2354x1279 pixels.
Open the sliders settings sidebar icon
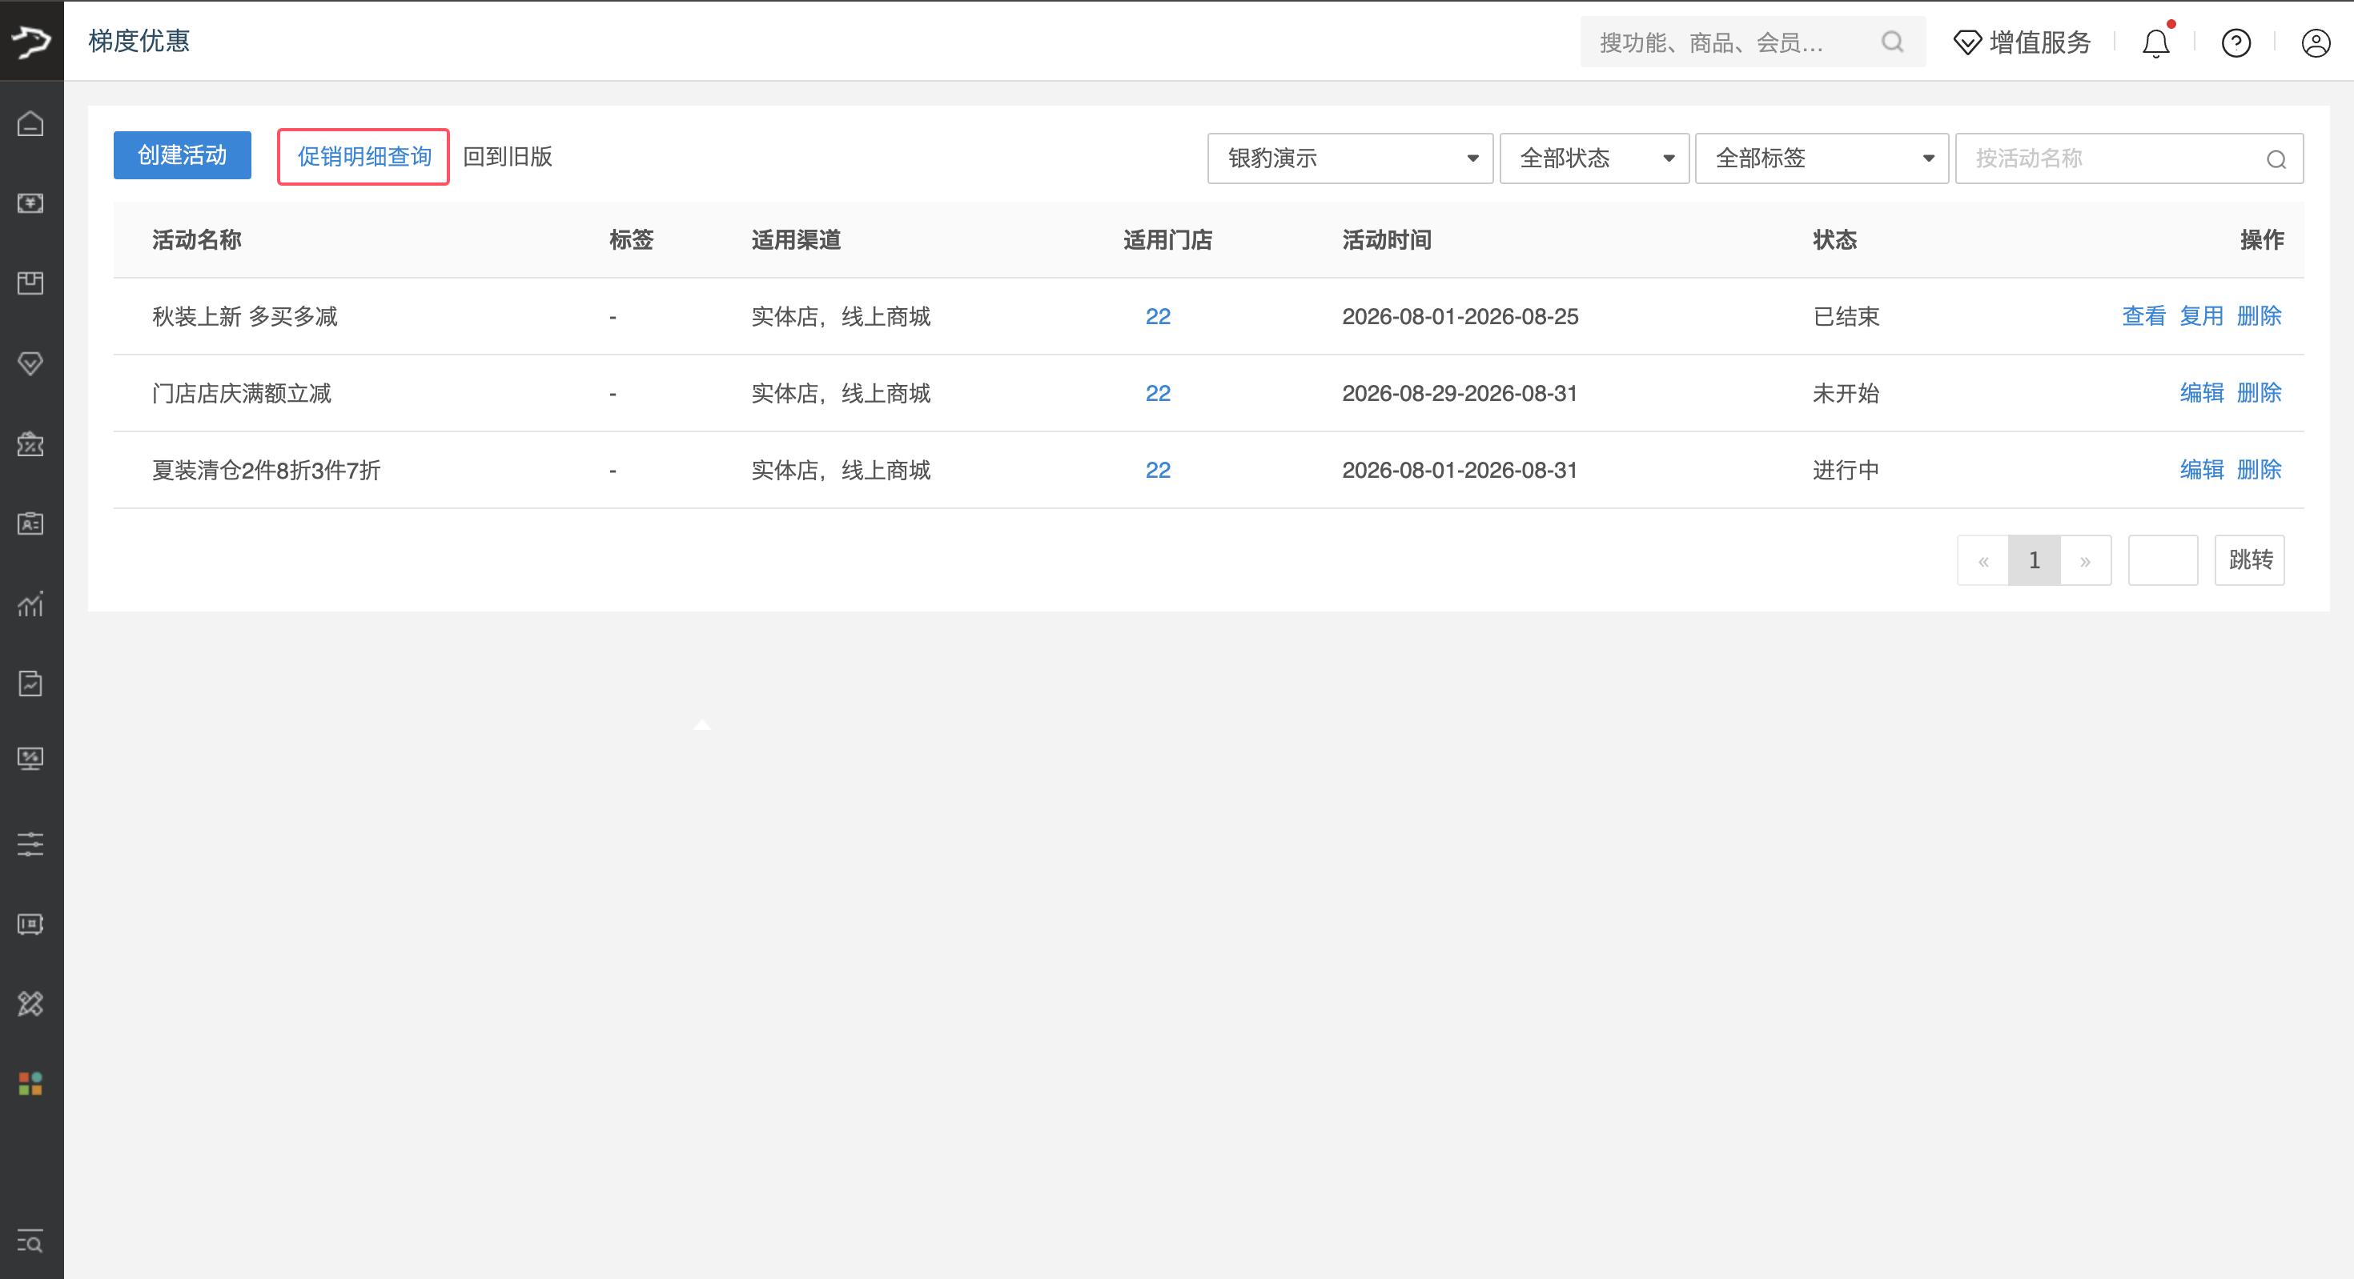pos(30,844)
